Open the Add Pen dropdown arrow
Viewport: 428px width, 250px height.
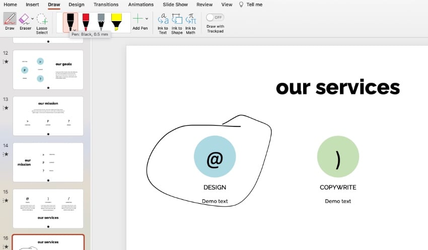pyautogui.click(x=147, y=19)
